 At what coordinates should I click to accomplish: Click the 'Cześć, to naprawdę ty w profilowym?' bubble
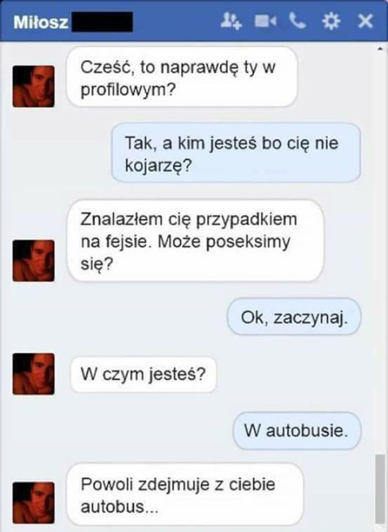182,77
